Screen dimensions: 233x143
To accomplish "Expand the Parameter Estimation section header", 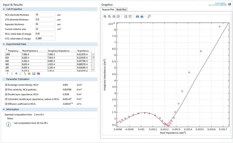I will (x=50, y=79).
